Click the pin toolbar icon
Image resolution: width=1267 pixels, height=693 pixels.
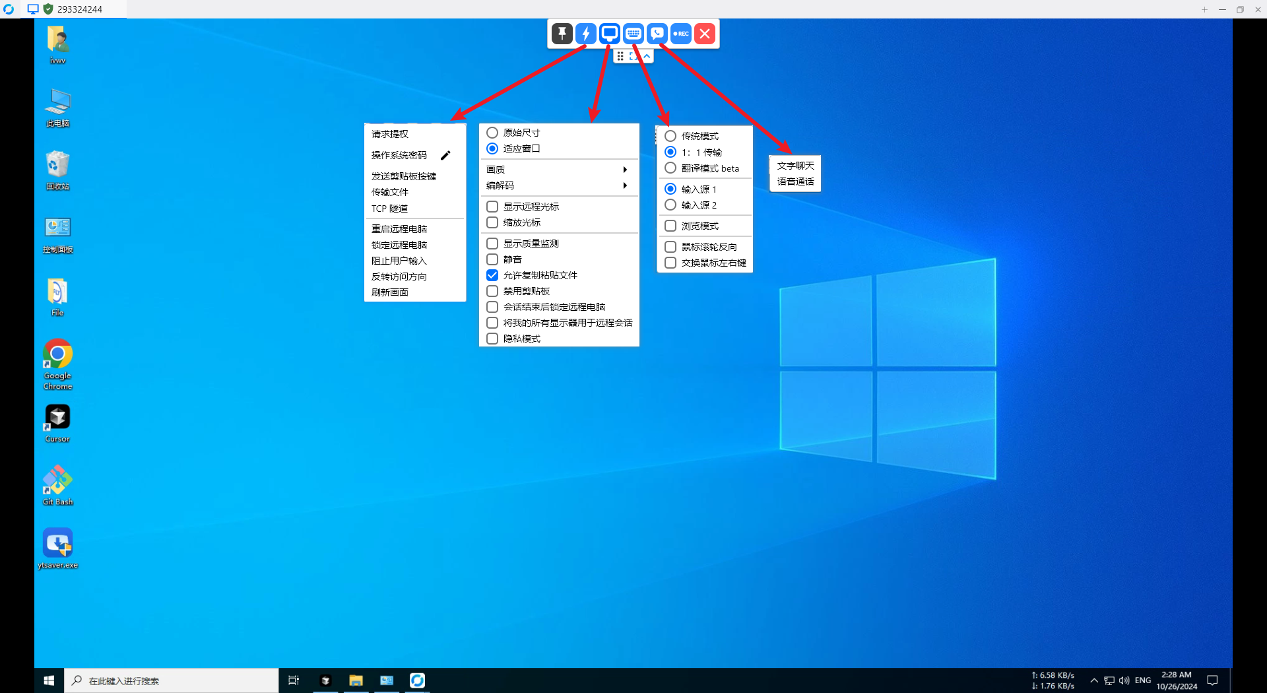(562, 34)
